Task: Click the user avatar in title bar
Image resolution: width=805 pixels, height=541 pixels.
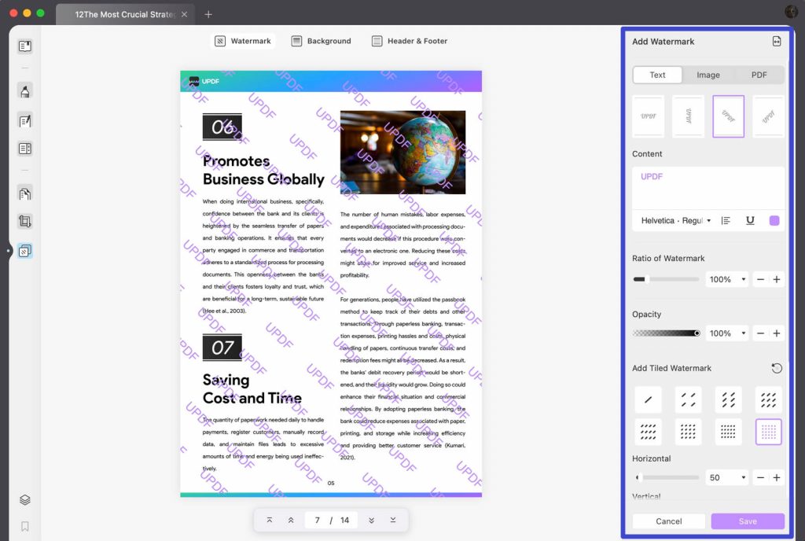Action: (791, 12)
